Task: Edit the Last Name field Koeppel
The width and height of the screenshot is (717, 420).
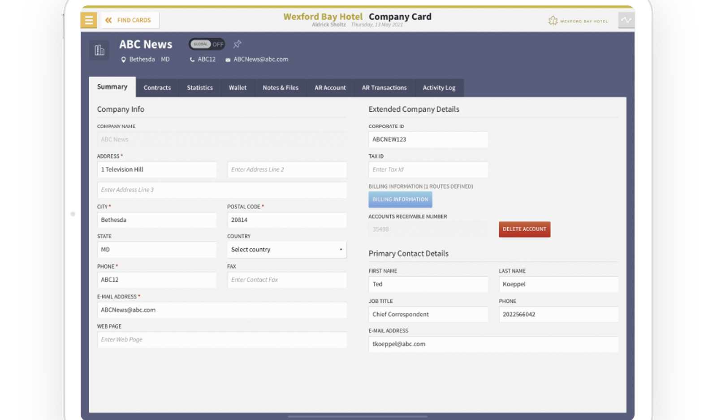Action: click(x=558, y=284)
